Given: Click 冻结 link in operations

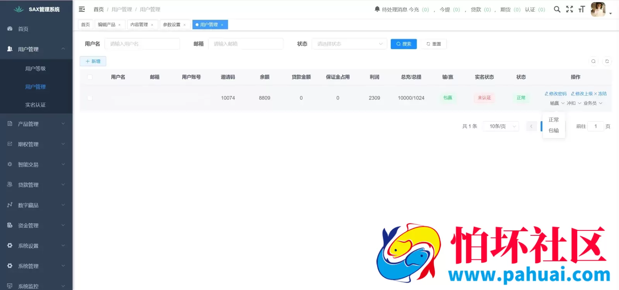Looking at the screenshot, I should click(x=600, y=94).
